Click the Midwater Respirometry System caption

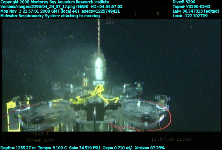(50, 16)
